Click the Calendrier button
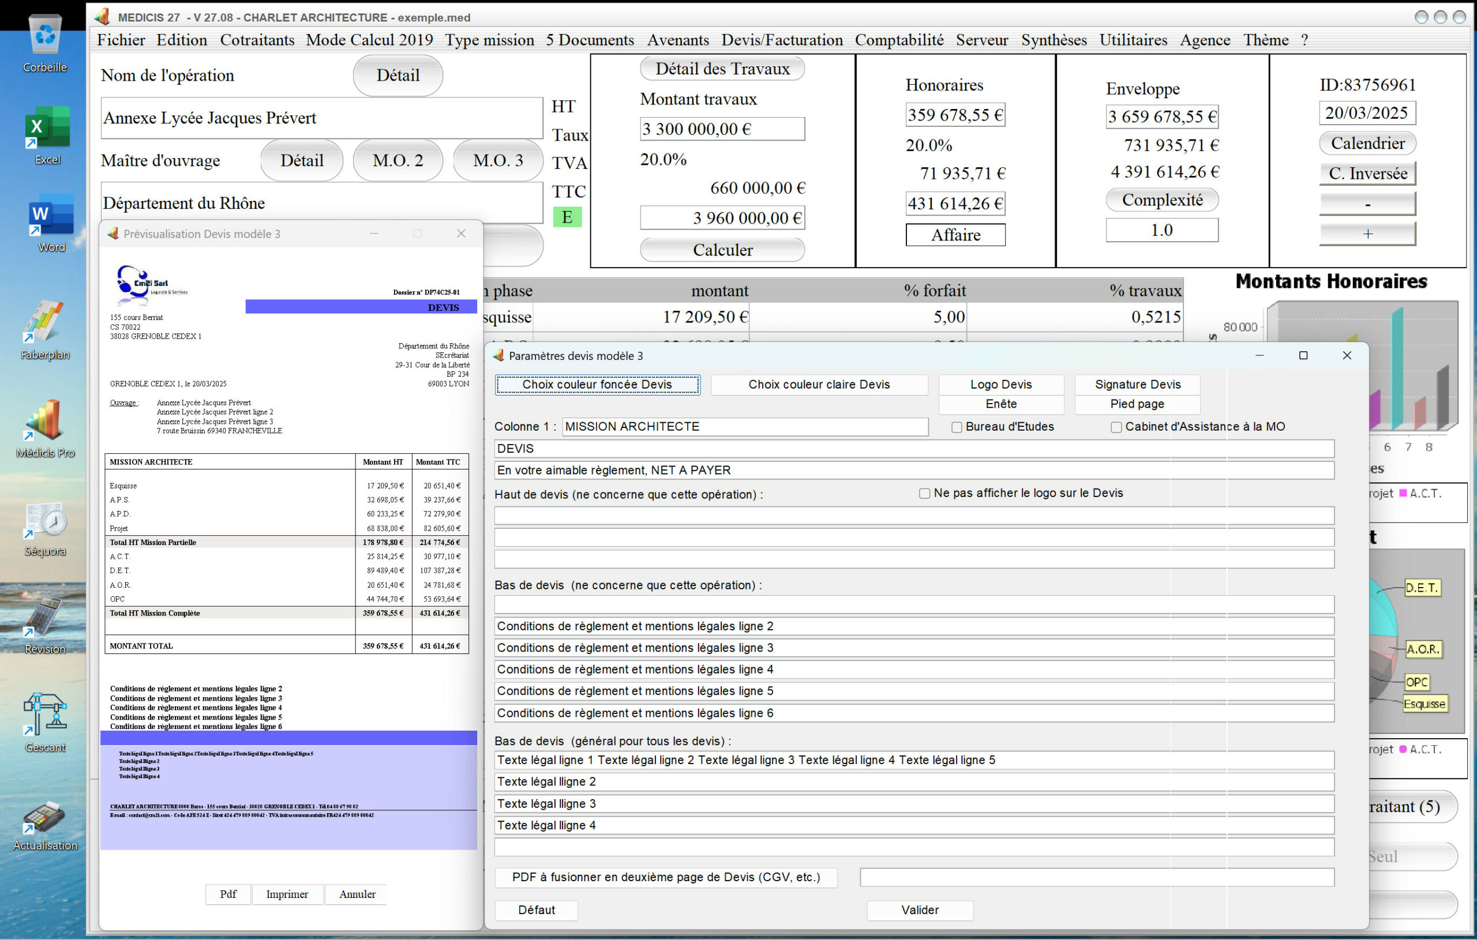 click(1368, 143)
